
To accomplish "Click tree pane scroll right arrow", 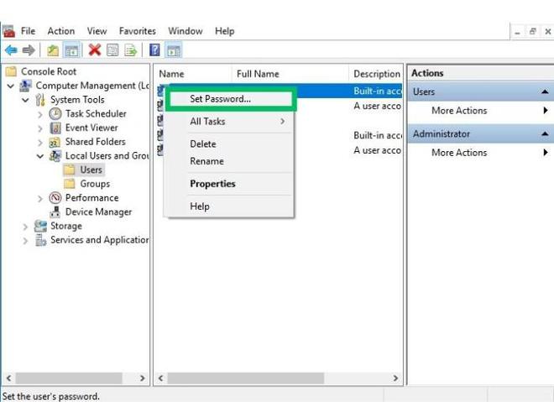I will click(x=142, y=379).
